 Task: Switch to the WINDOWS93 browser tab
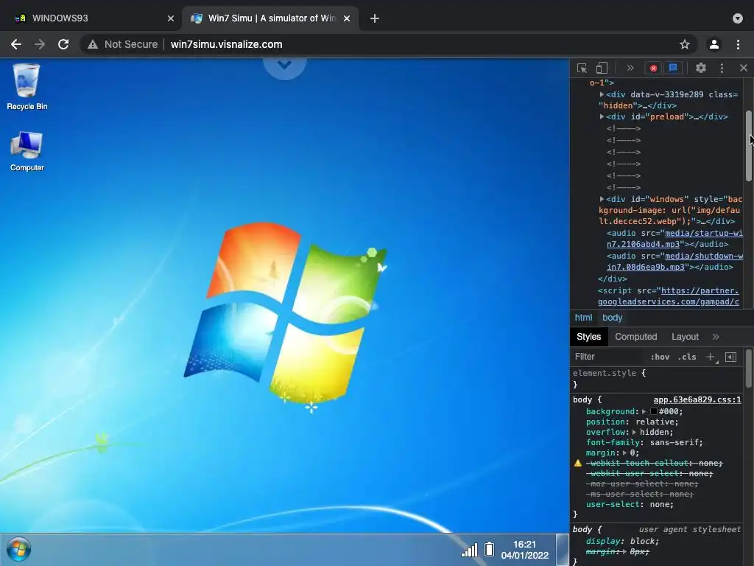click(x=91, y=18)
